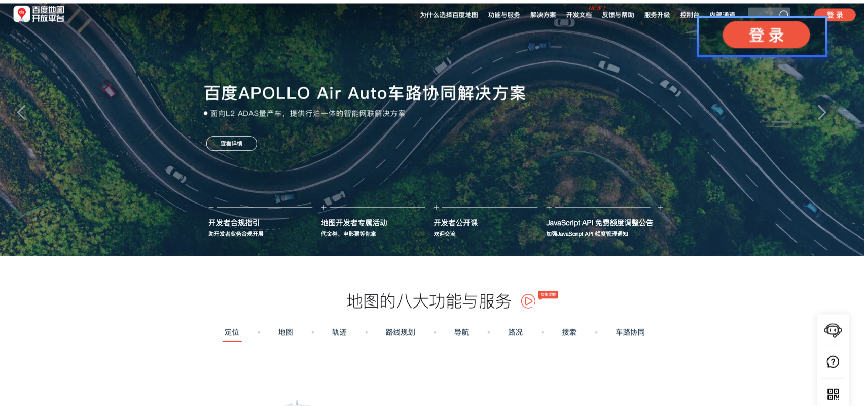864x406 pixels.
Task: Expand the 解决方案 navigation menu
Action: (x=543, y=15)
